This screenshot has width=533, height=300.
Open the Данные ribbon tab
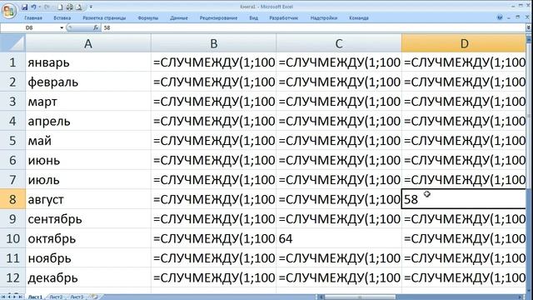coord(179,18)
